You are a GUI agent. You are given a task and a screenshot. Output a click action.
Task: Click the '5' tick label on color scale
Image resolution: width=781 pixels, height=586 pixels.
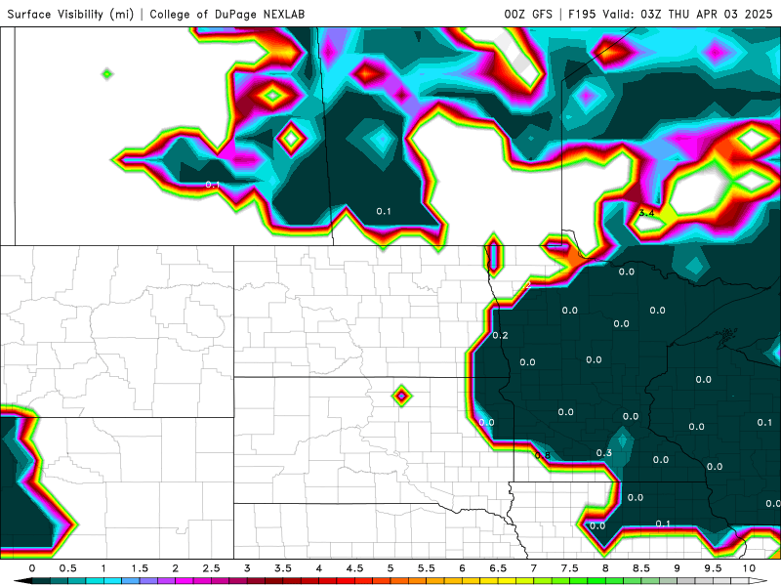click(390, 568)
